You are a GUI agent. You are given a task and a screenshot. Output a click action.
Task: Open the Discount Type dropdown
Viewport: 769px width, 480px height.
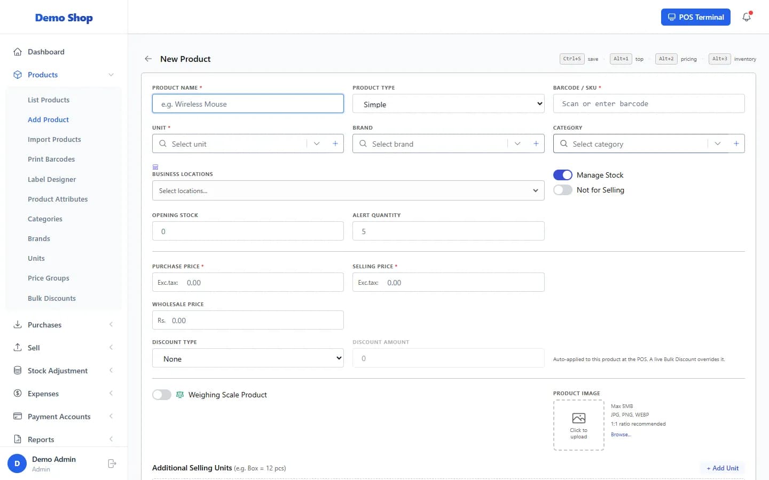coord(248,358)
